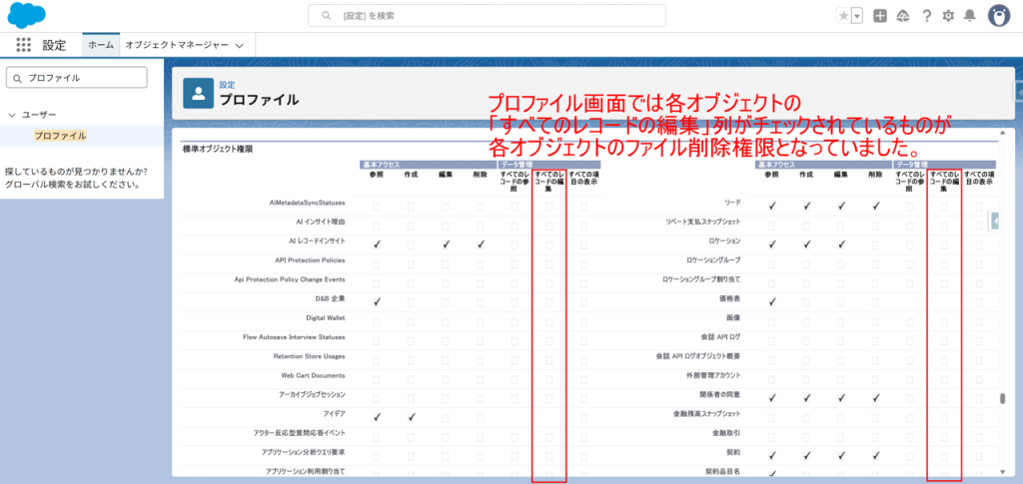Click the アクター反応型質問応答イベント row label
The width and height of the screenshot is (1023, 484).
tap(300, 432)
